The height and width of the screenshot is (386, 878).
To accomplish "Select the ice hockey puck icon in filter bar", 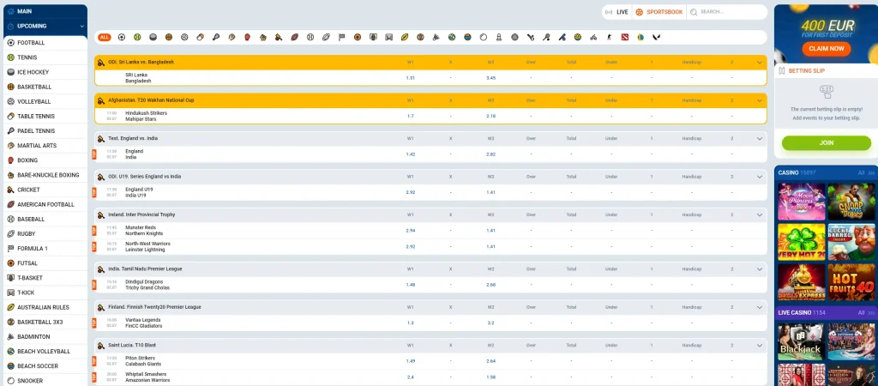I will click(153, 37).
